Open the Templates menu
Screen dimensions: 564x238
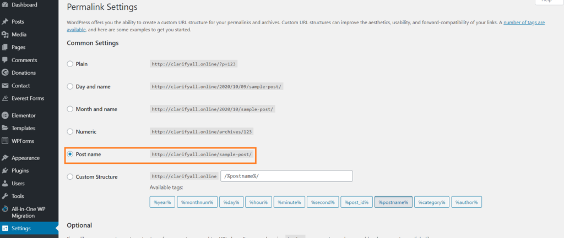23,128
